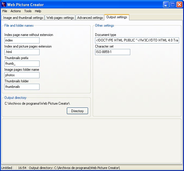Edit the Document type field
The image size is (184, 171).
point(137,40)
